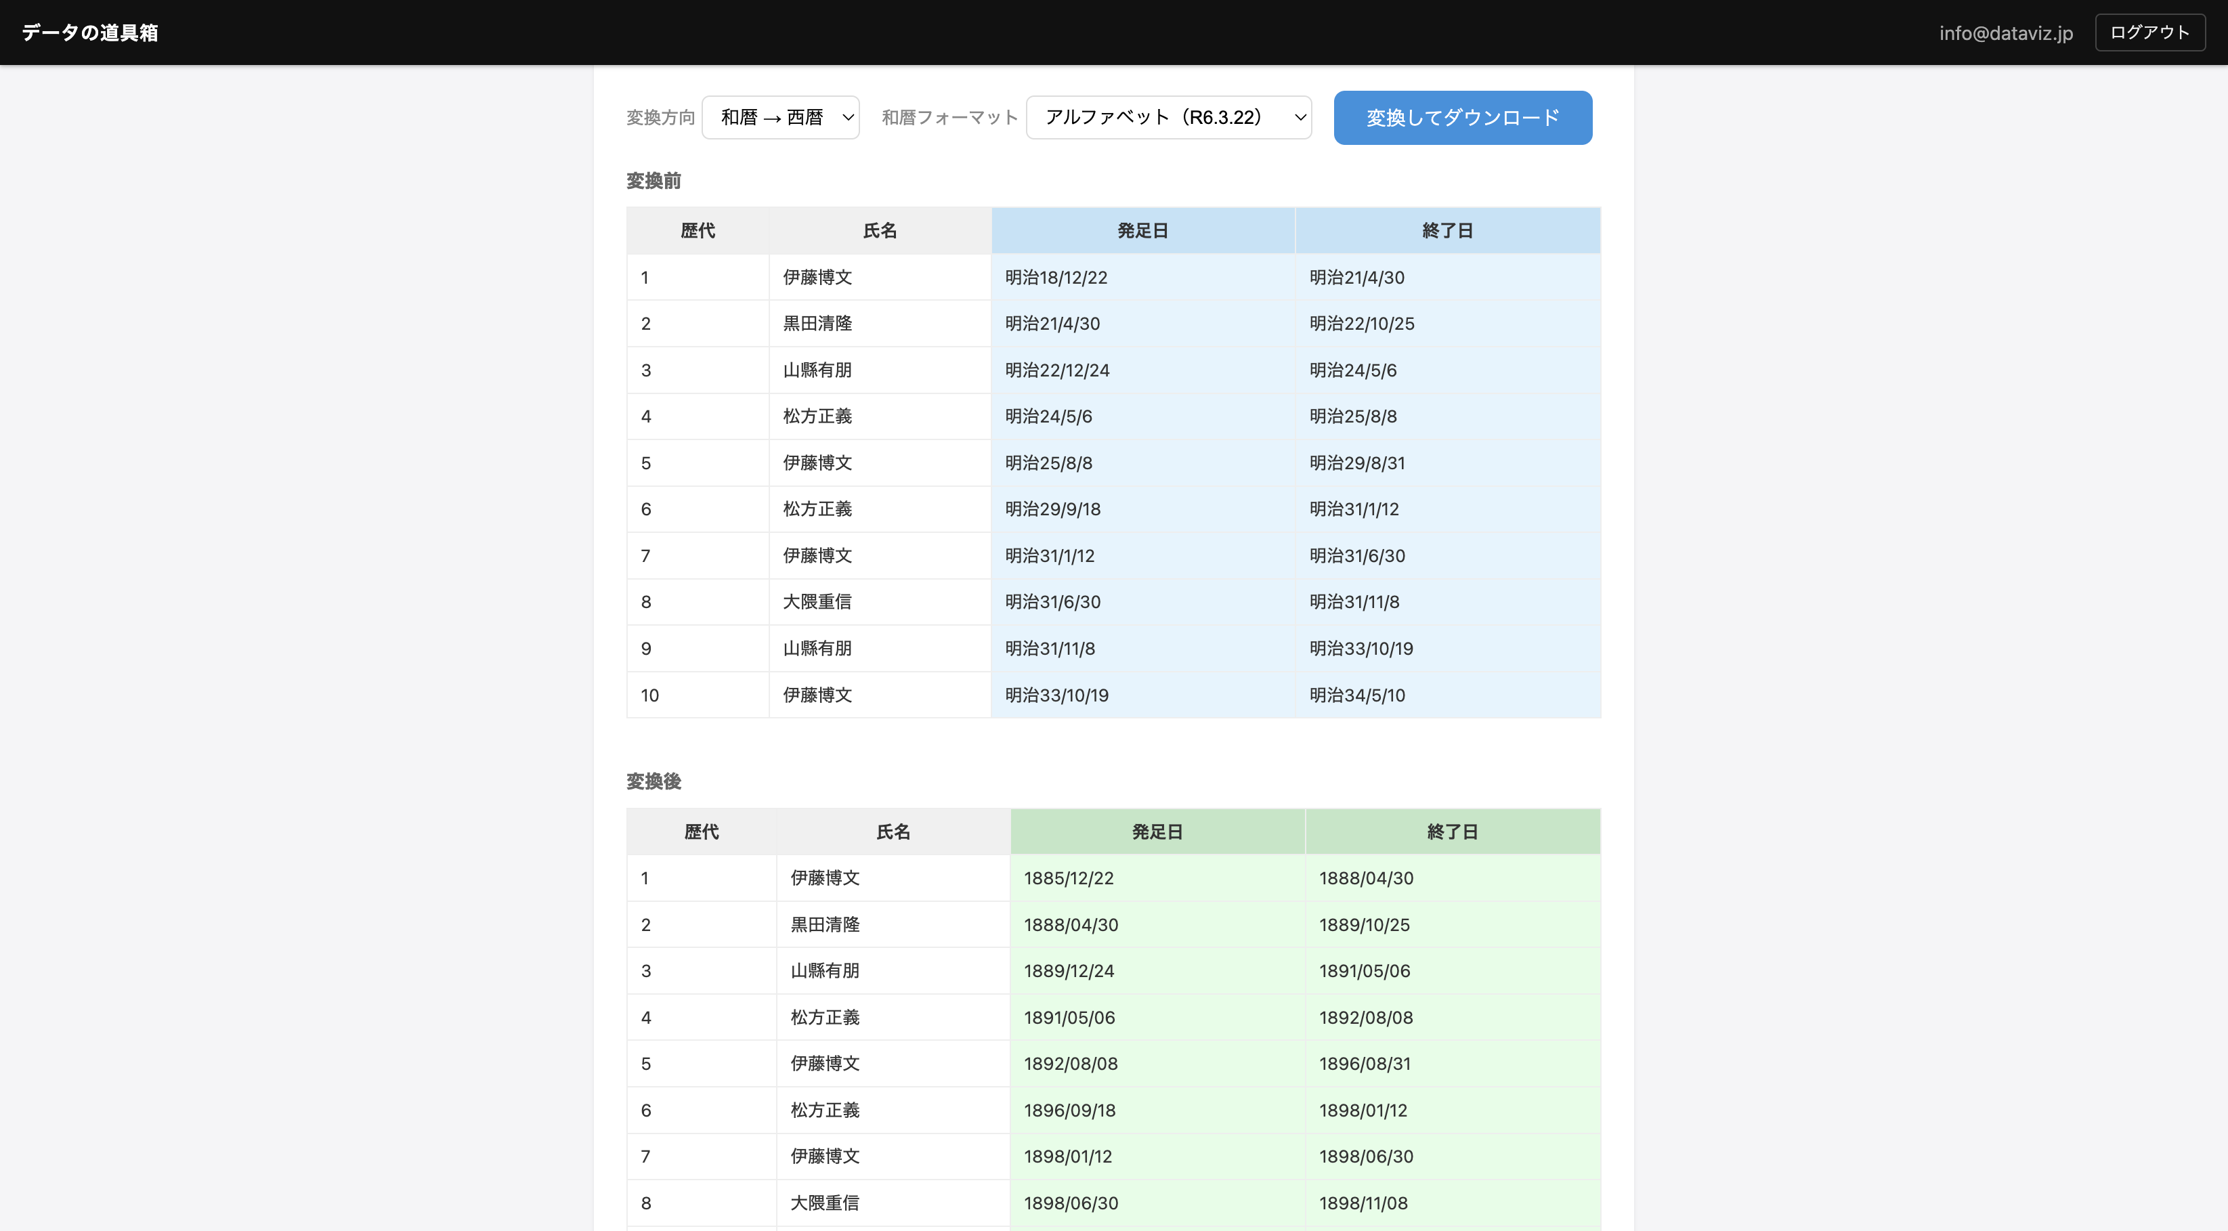Image resolution: width=2228 pixels, height=1231 pixels.
Task: Click the 変換してダウンロード download button
Action: (x=1463, y=116)
